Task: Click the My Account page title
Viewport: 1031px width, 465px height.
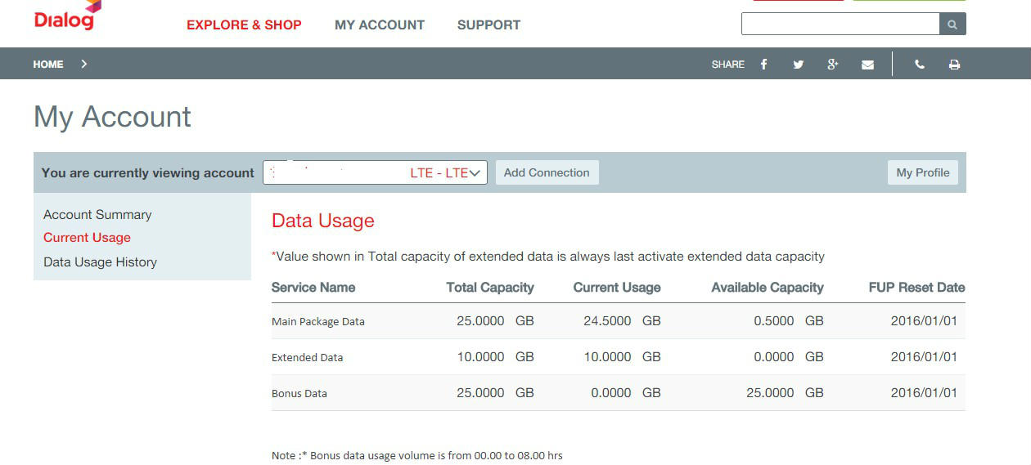Action: 112,117
